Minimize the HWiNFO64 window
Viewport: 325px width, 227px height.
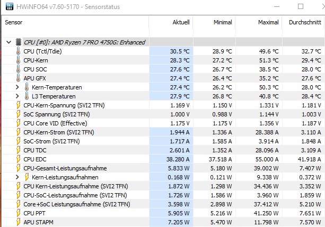[x=277, y=7]
